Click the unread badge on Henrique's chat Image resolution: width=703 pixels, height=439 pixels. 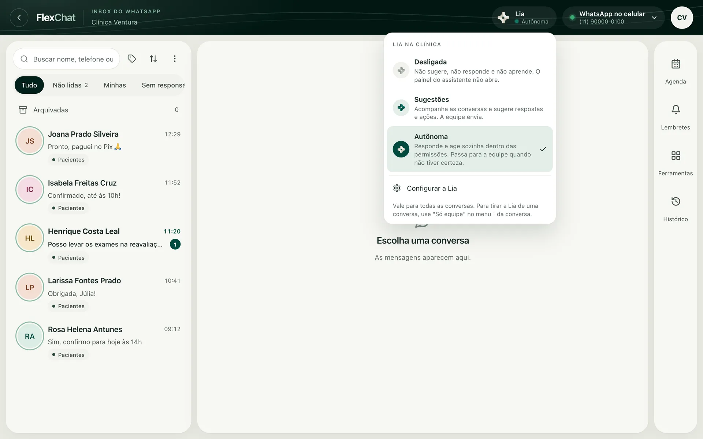175,244
